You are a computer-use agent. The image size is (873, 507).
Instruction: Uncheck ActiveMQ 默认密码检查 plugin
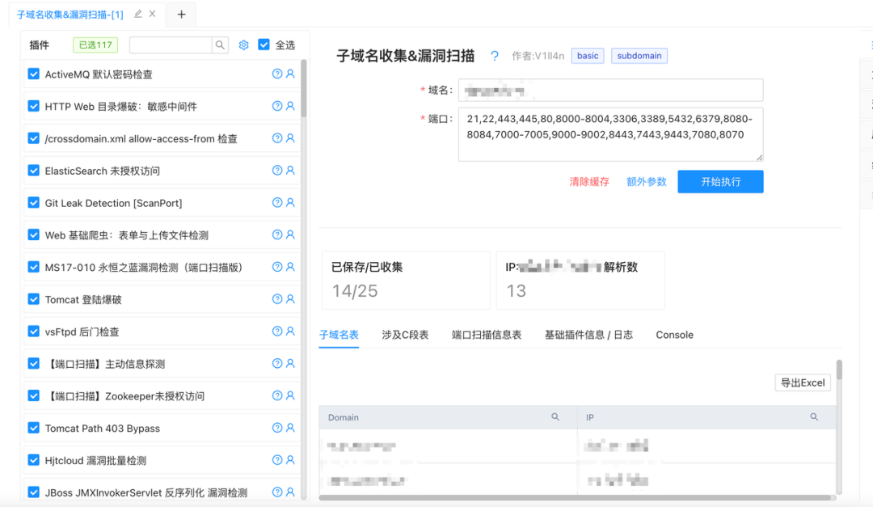click(33, 74)
